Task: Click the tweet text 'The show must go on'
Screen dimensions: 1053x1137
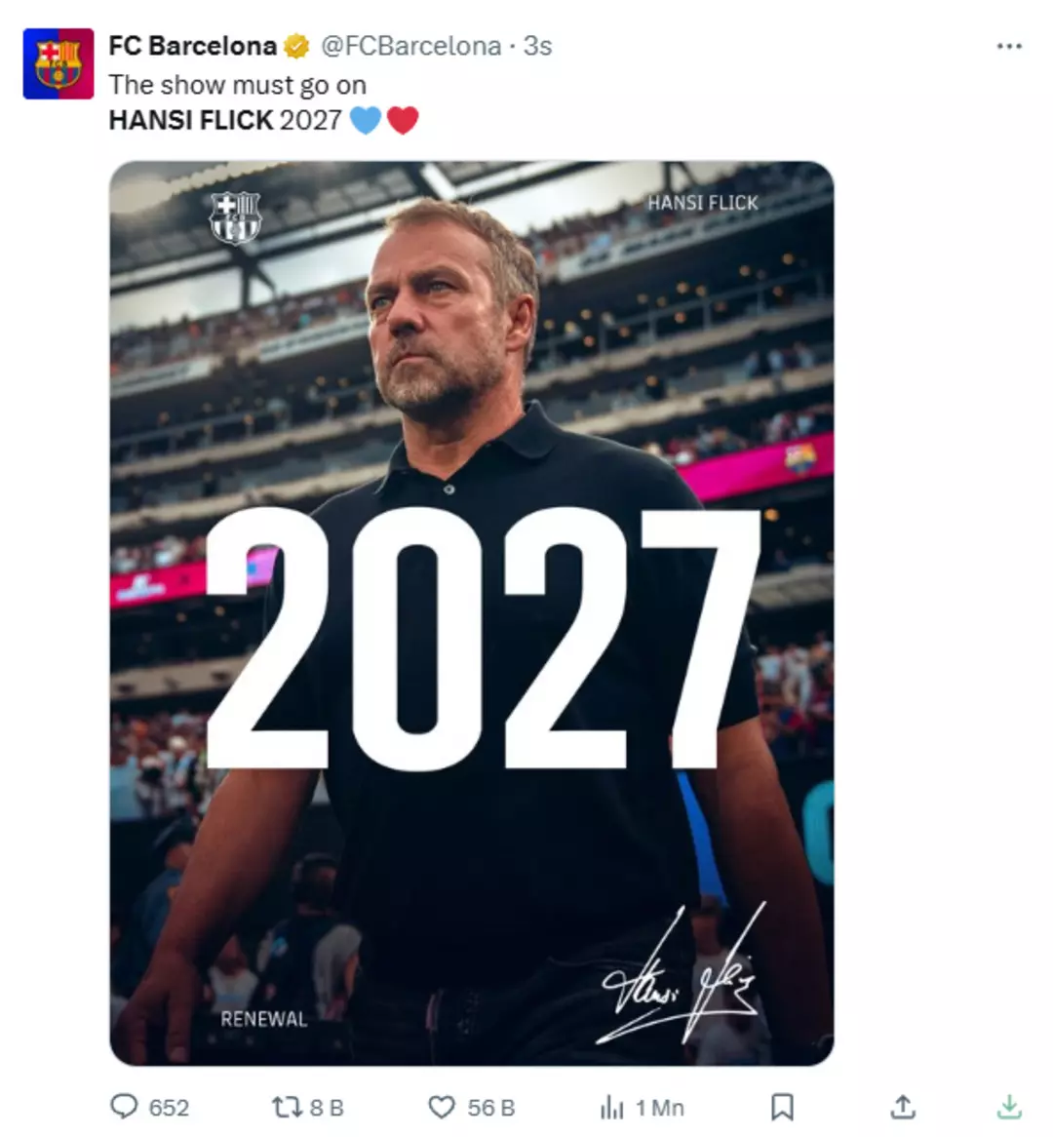Action: click(237, 85)
